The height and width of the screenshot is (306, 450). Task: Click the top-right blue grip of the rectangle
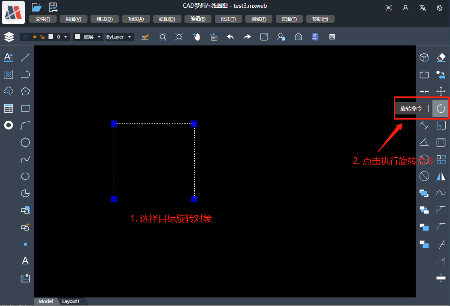coord(194,124)
